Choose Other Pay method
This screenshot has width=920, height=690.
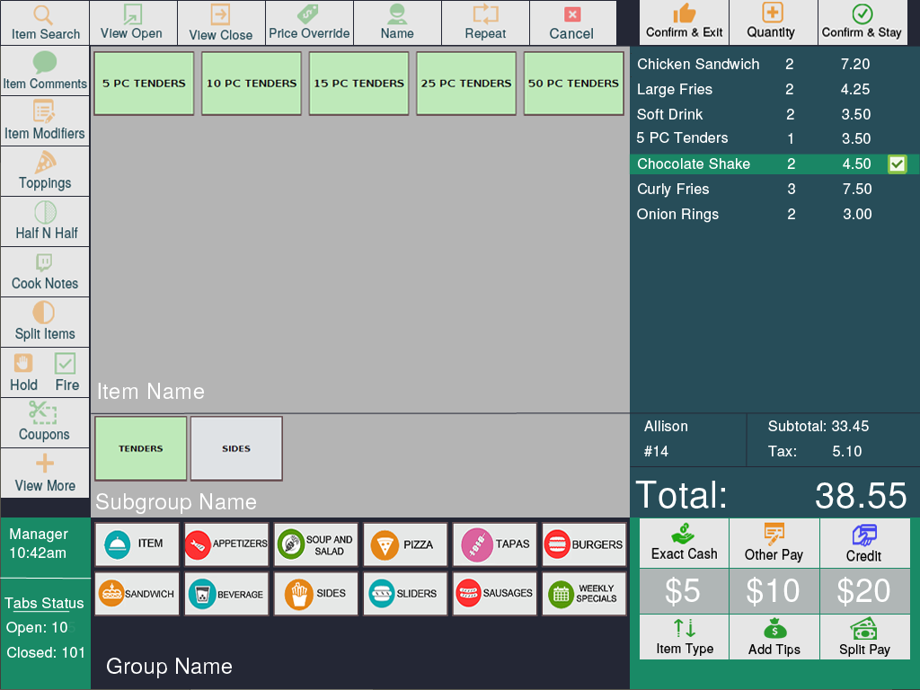(x=774, y=543)
